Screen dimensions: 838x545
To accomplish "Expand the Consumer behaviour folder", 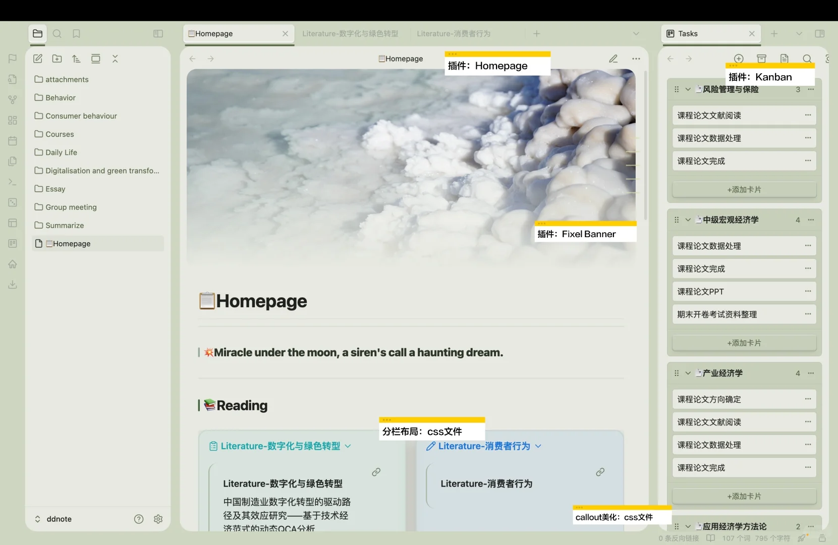I will pos(98,116).
